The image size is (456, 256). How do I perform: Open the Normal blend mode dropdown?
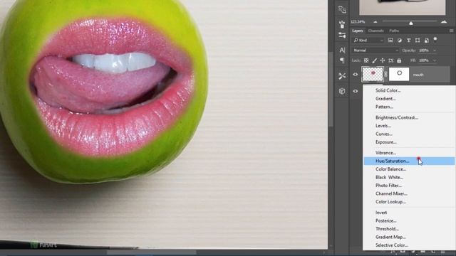pos(375,50)
